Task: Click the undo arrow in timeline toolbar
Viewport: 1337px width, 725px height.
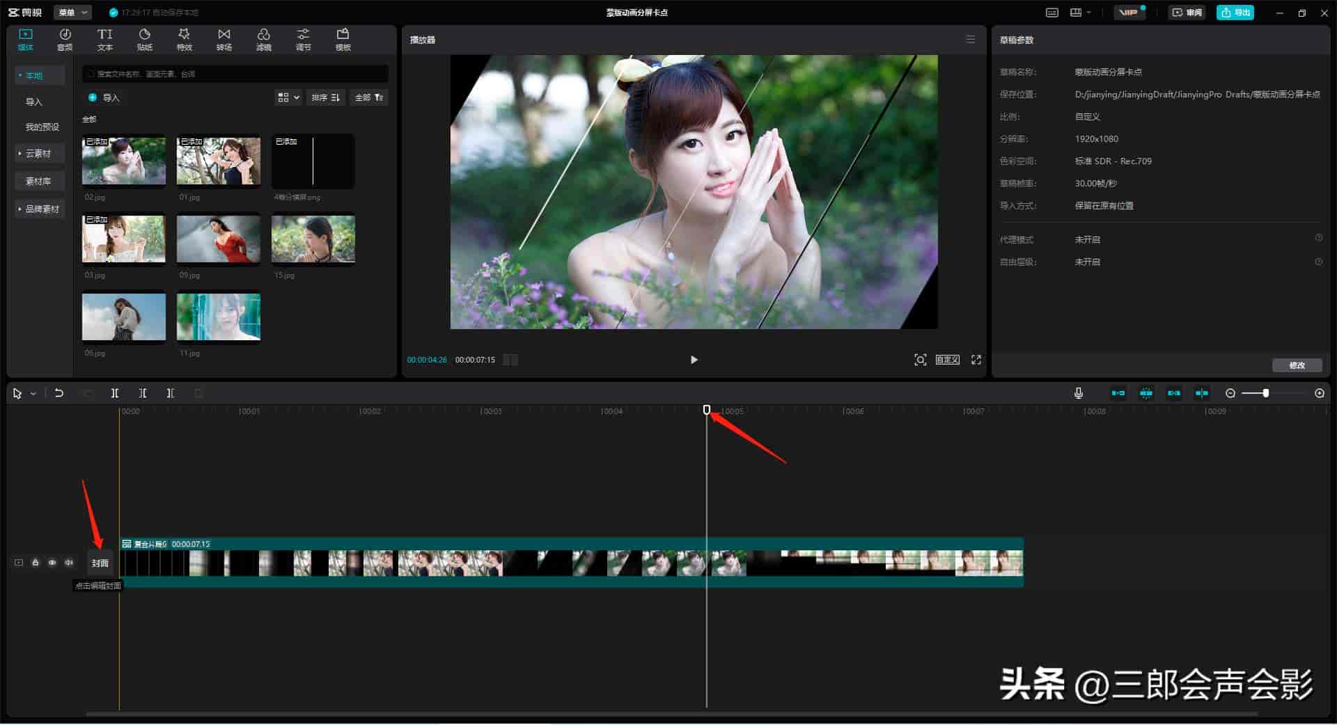Action: coord(59,393)
